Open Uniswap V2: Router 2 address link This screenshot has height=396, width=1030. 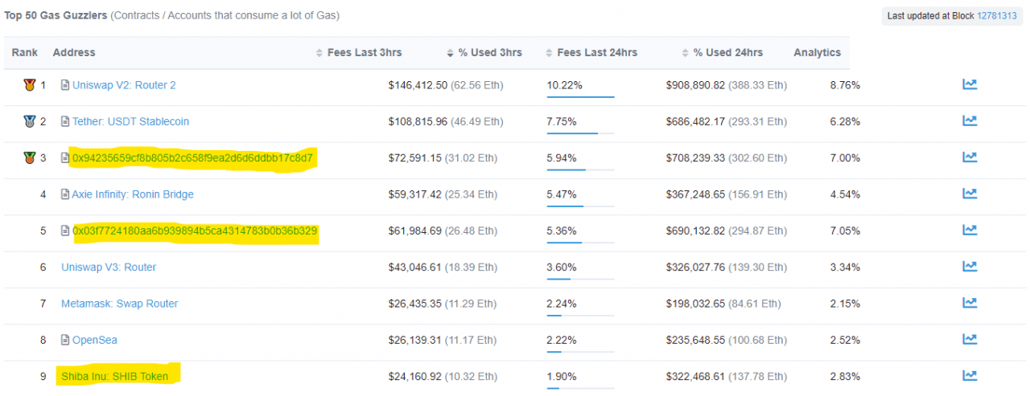[124, 84]
